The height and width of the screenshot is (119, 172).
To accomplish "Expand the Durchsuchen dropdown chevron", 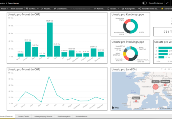I will coord(38,9).
